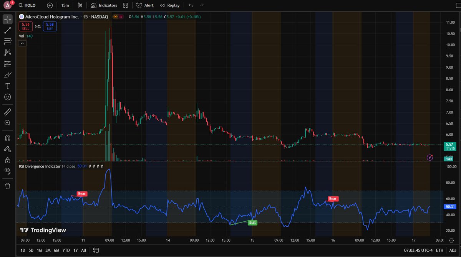This screenshot has width=461, height=257.
Task: Click the red SELL 5.56 button
Action: 25,26
